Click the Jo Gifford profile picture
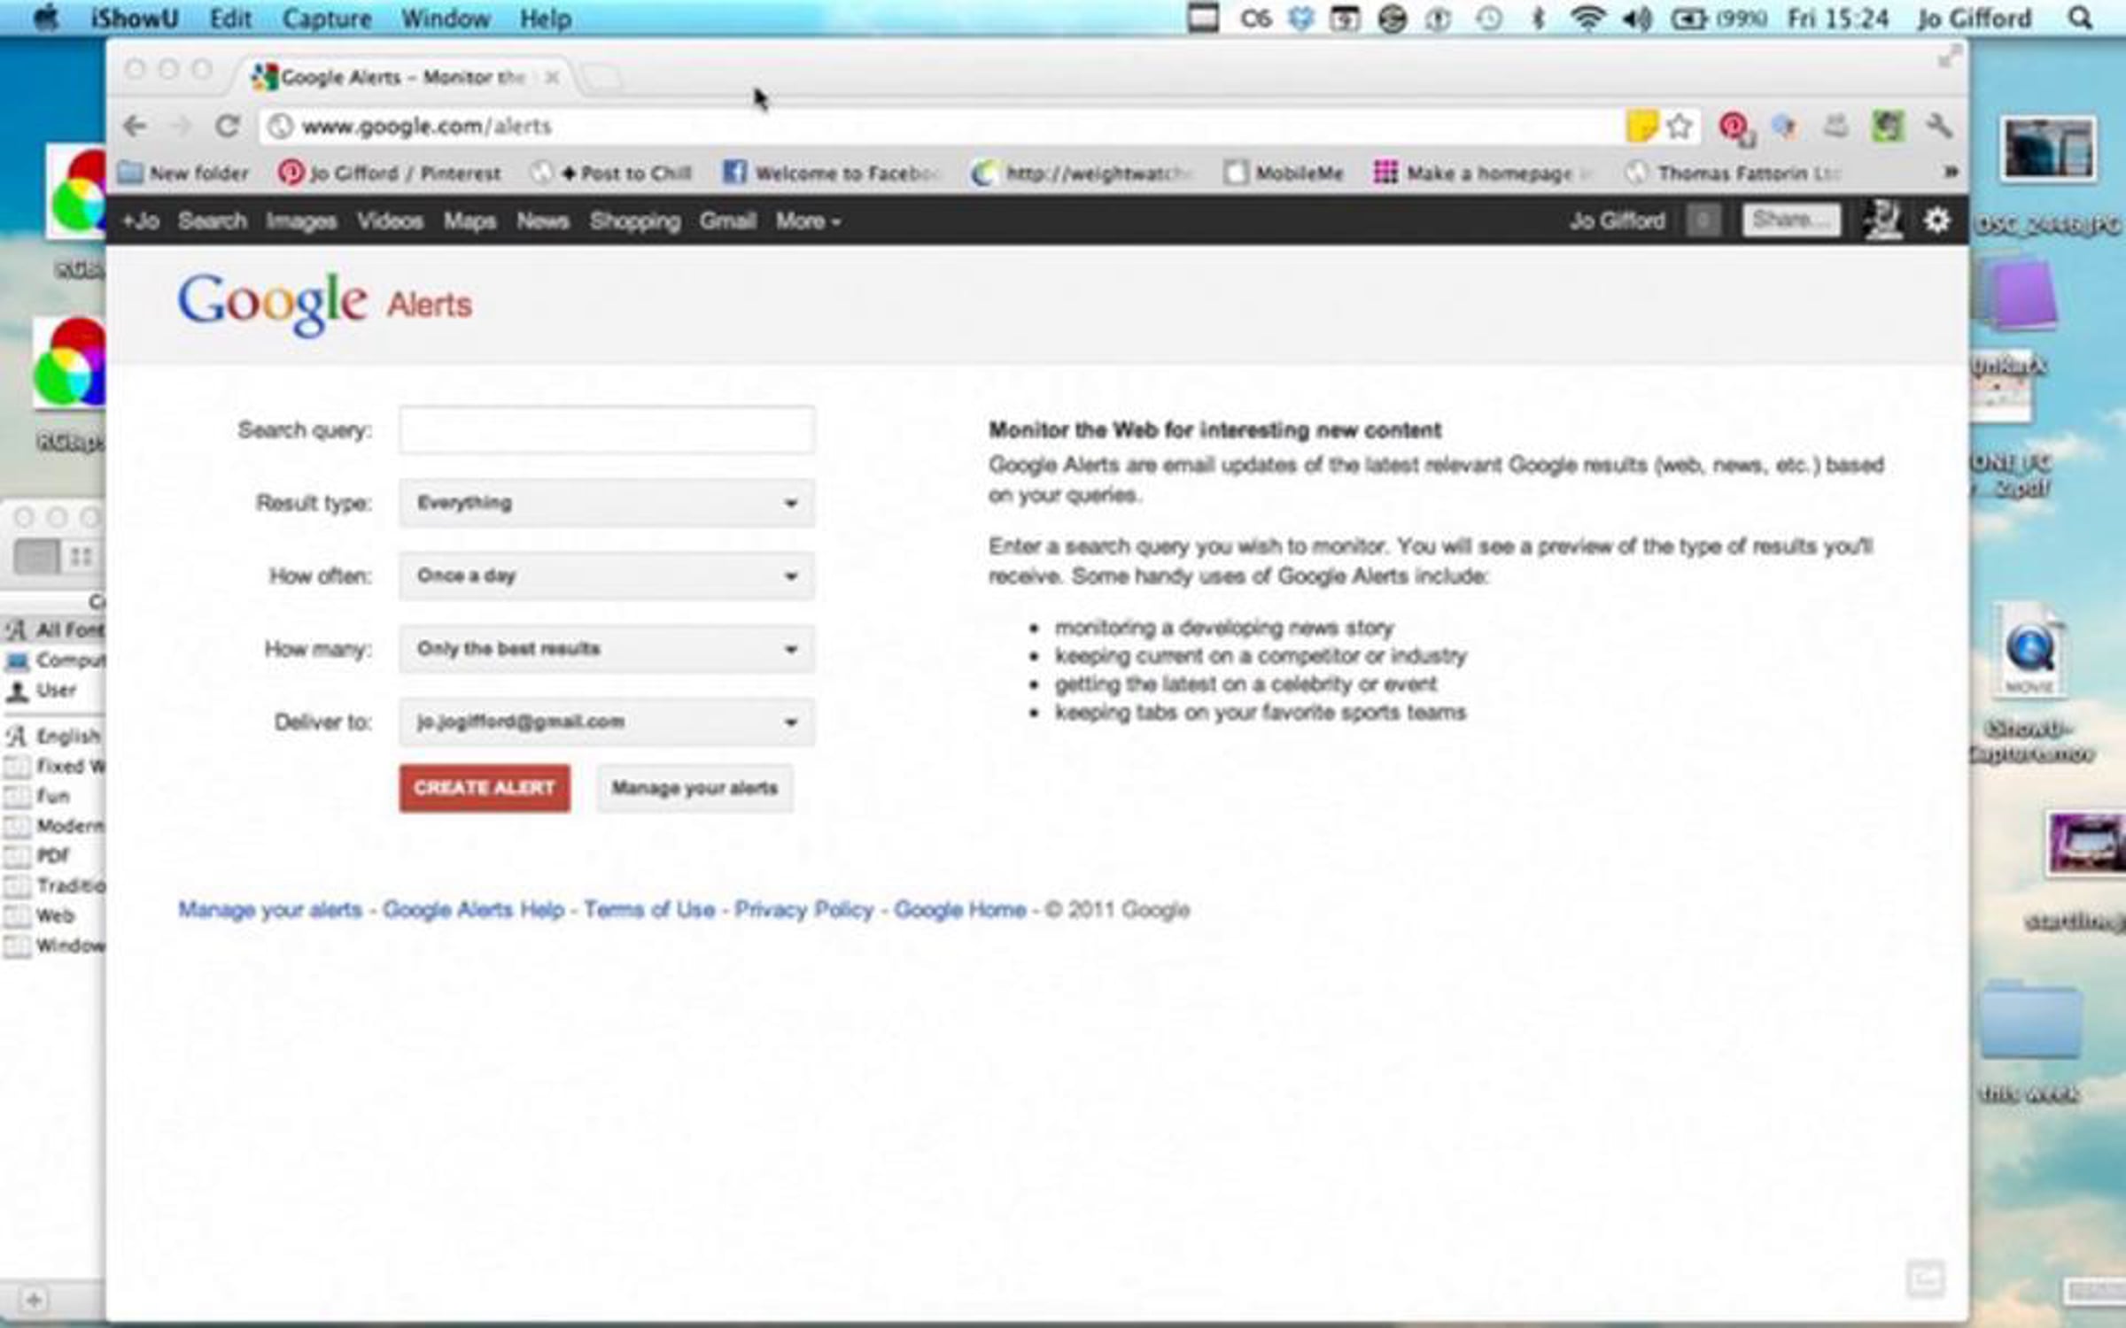The width and height of the screenshot is (2126, 1328). click(x=1882, y=220)
